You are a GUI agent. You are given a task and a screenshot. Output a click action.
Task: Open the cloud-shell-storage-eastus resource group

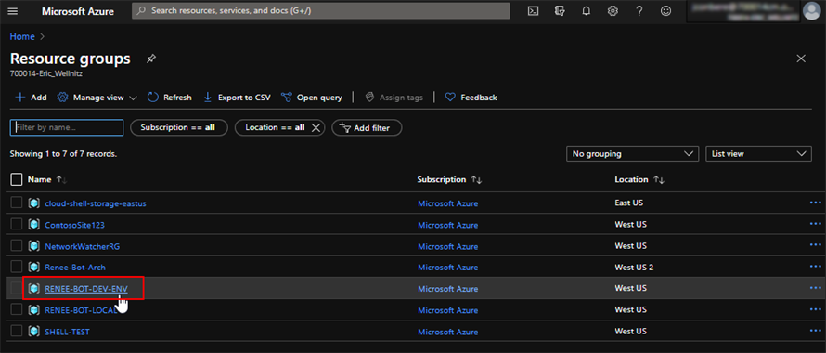tap(96, 203)
